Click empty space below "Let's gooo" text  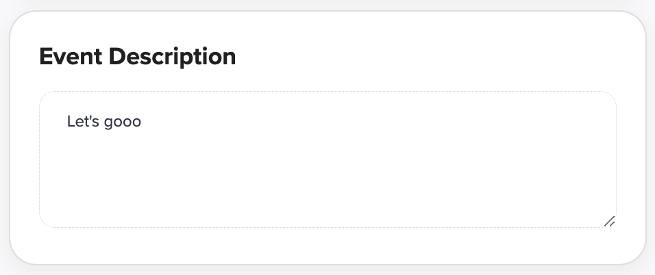(x=103, y=164)
